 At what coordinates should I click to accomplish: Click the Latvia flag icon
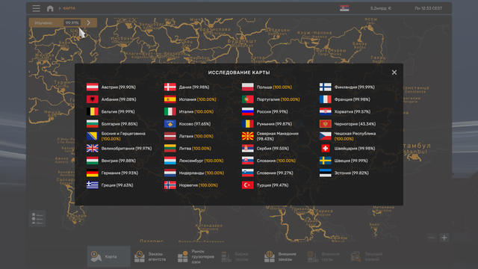(170, 136)
